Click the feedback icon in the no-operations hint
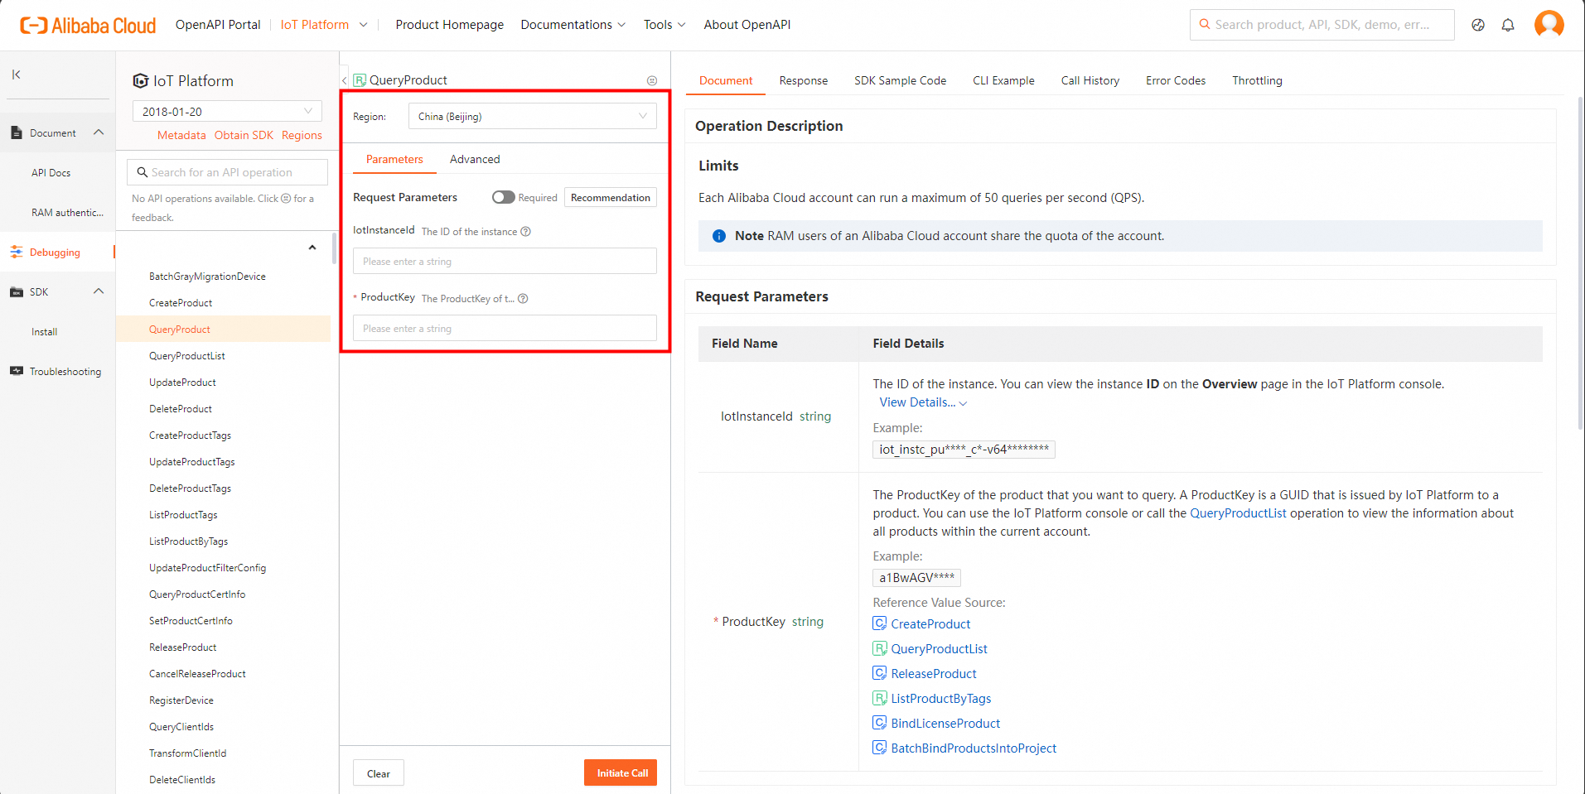The height and width of the screenshot is (794, 1585). 286,199
